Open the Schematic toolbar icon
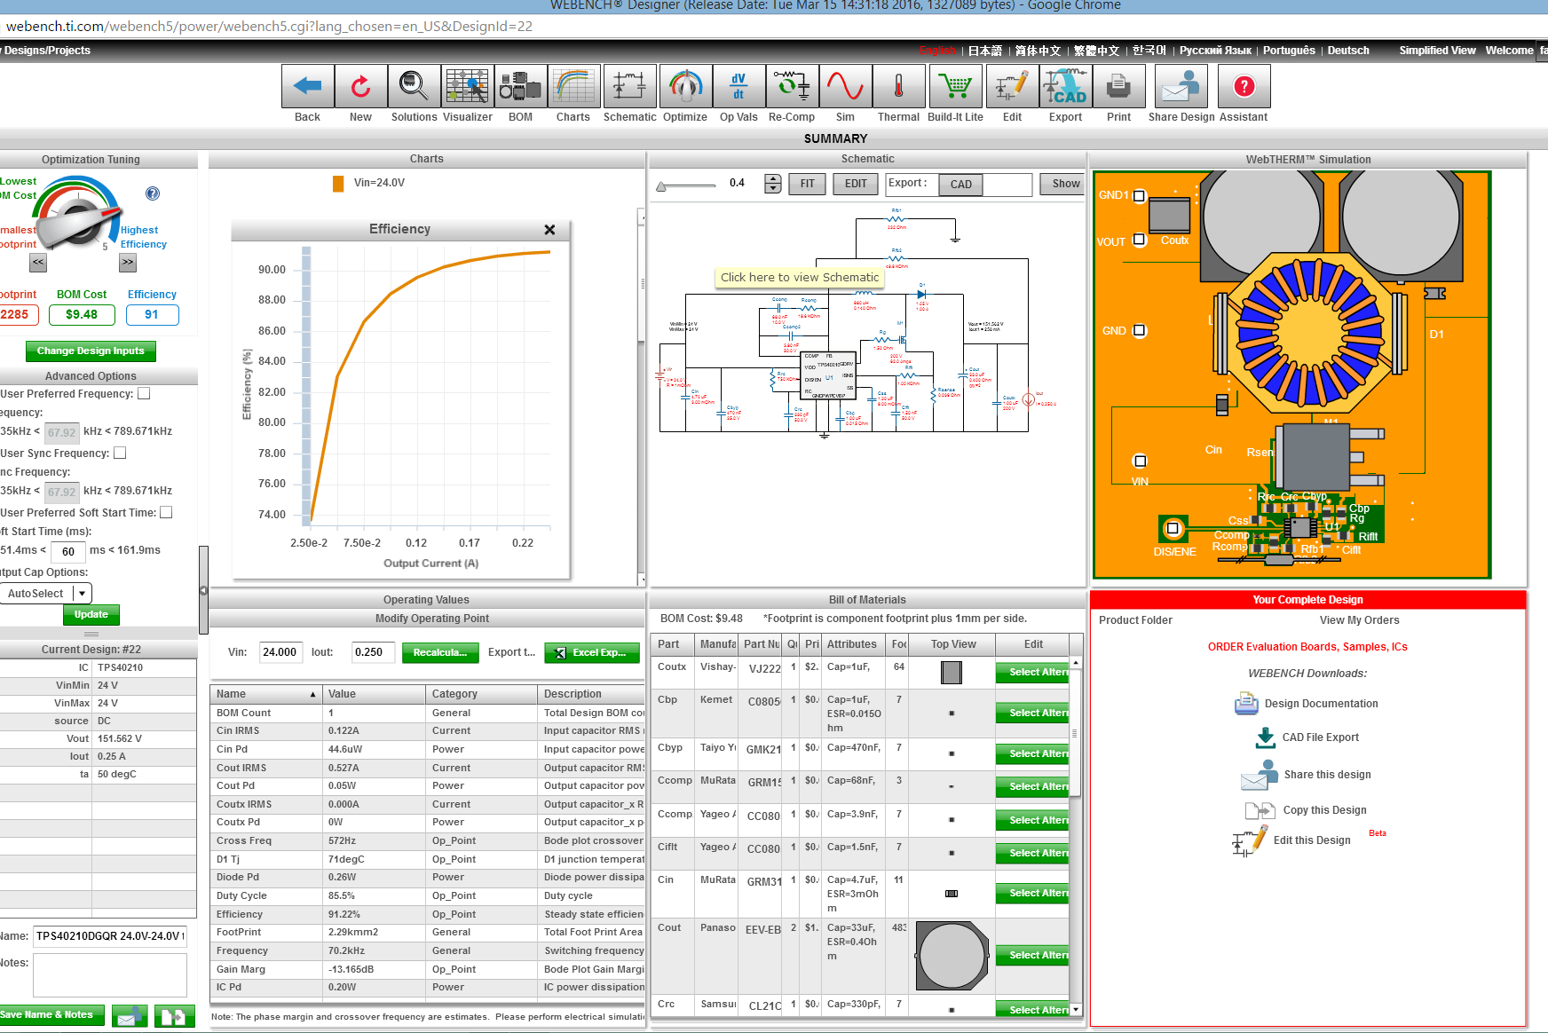Image resolution: width=1548 pixels, height=1033 pixels. point(629,87)
